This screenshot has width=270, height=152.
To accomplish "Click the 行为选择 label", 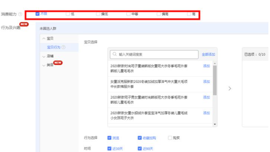I will (90, 138).
